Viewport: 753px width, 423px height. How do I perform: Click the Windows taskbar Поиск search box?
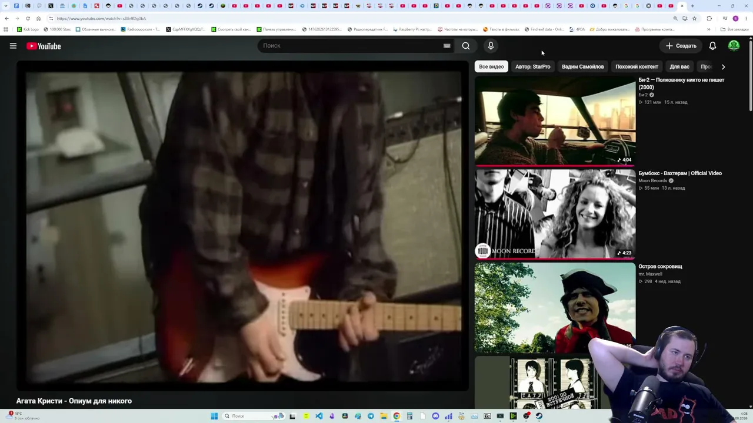pos(254,416)
